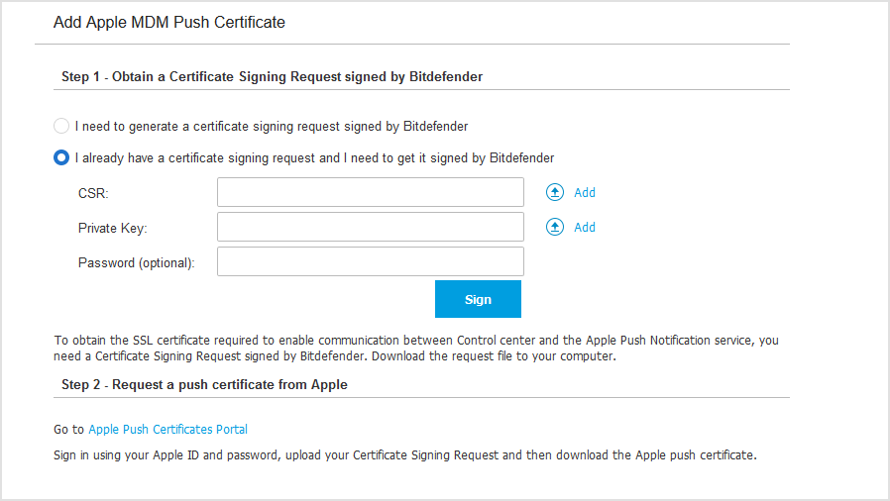Click the 'CSR:' field label
Image resolution: width=890 pixels, height=501 pixels.
[x=93, y=193]
